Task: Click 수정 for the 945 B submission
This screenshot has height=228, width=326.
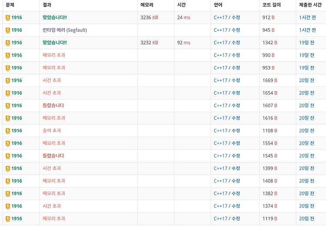Action: [x=236, y=30]
